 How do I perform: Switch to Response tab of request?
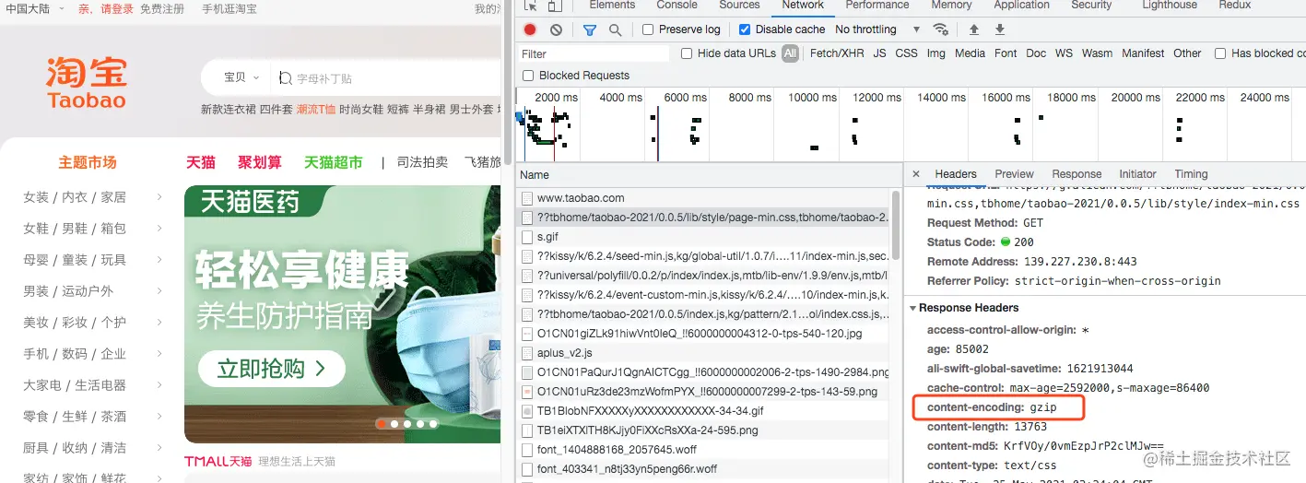click(1077, 173)
